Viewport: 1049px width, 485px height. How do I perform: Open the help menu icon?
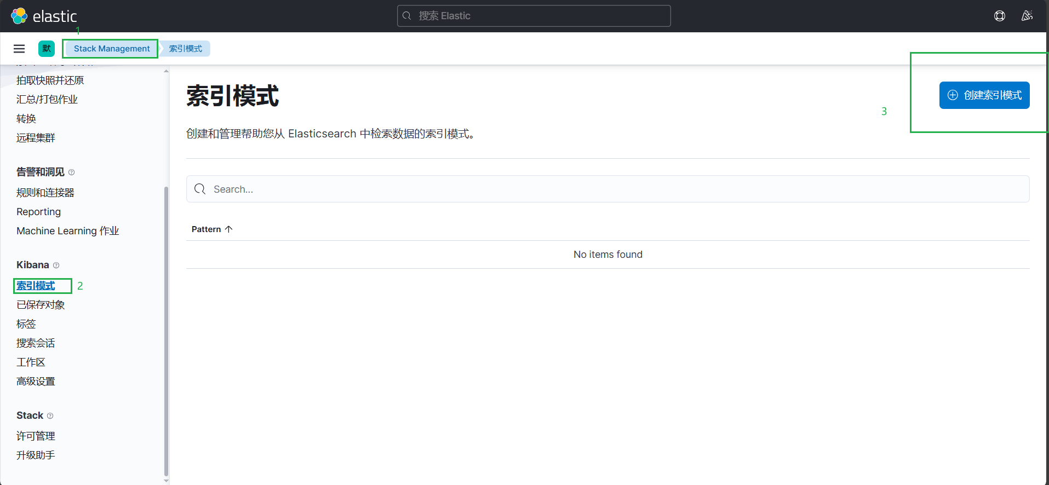1000,16
